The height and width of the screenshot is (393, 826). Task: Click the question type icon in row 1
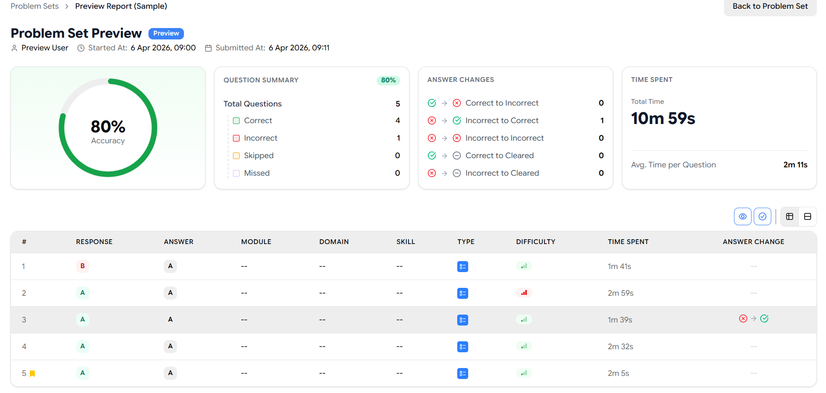coord(462,266)
